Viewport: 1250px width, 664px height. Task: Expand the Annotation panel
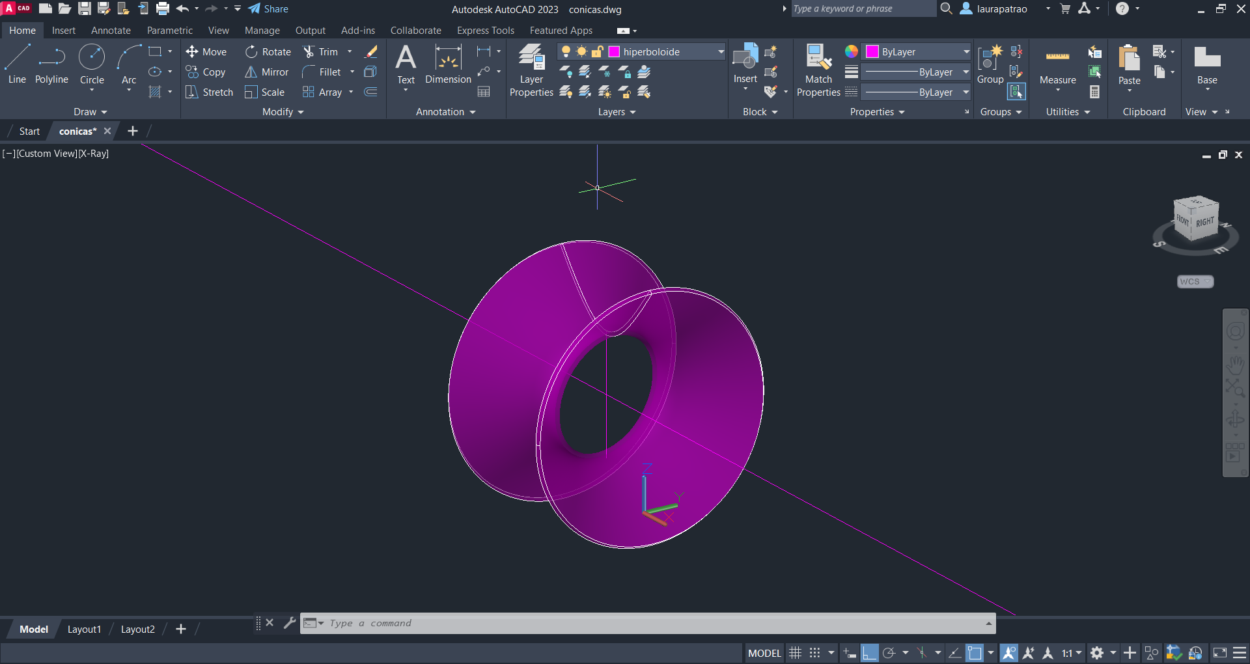[446, 112]
